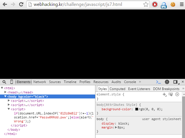Select the </body> closing tag row
The width and height of the screenshot is (185, 138).
pyautogui.click(x=14, y=129)
